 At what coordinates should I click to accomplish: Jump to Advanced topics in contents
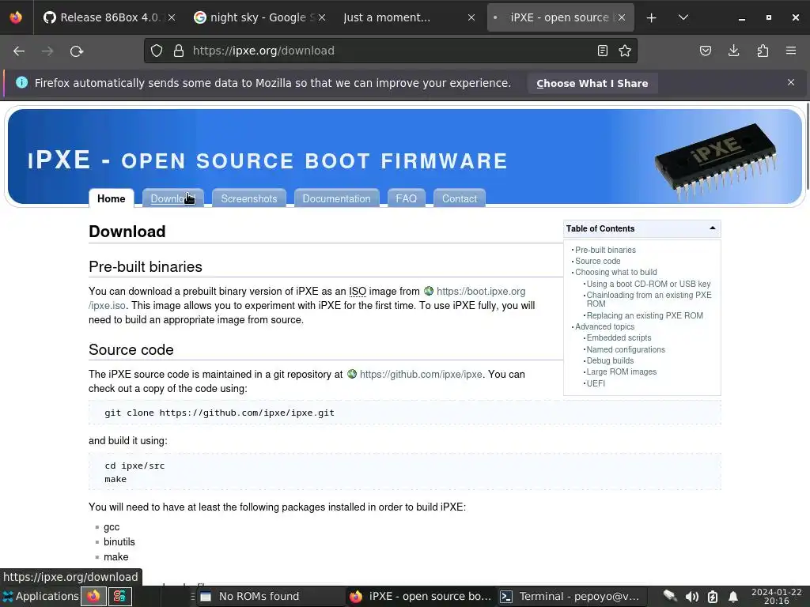pyautogui.click(x=604, y=326)
